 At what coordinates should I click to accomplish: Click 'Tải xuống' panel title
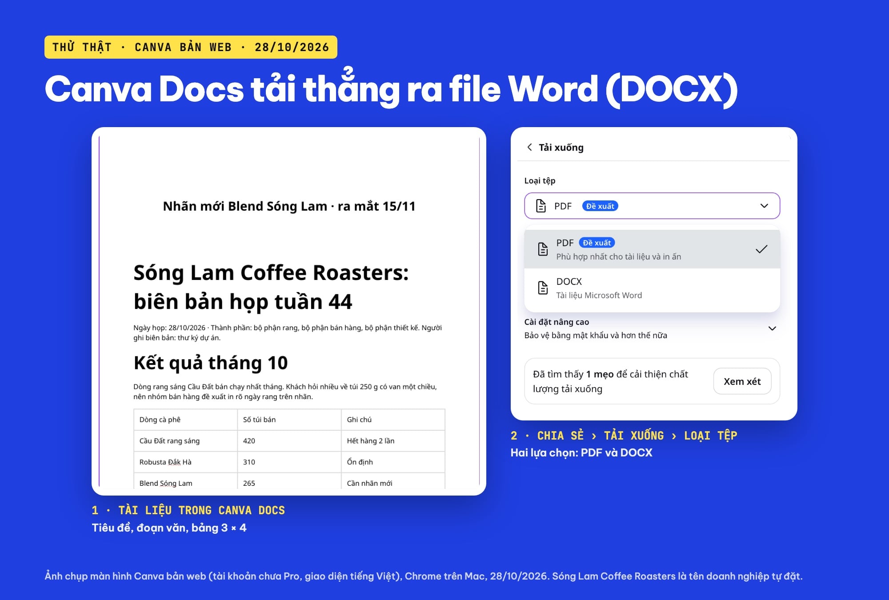561,147
